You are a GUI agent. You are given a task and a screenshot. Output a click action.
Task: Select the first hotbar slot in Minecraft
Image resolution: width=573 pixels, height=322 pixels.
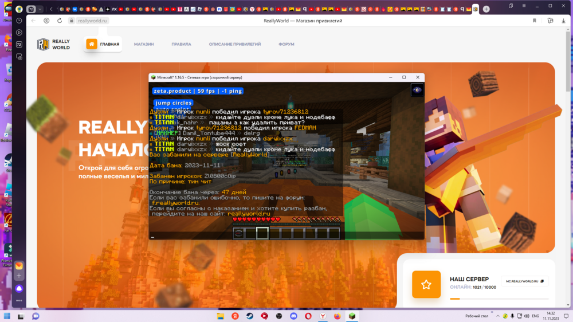238,233
